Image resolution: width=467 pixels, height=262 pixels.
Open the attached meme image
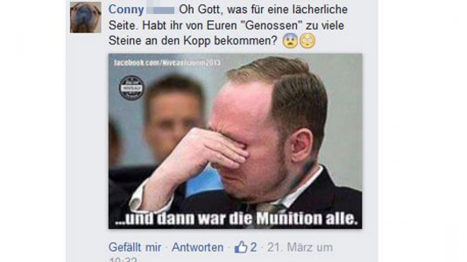235,141
